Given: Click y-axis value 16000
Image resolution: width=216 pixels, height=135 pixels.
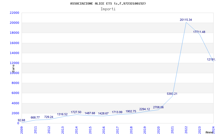Looking at the screenshot, I should point(14,43).
